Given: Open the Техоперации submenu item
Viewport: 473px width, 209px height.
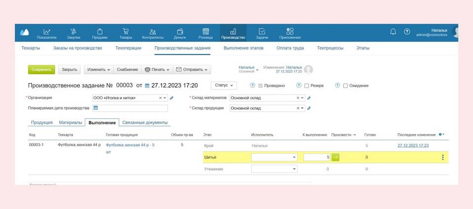Looking at the screenshot, I should [x=128, y=48].
